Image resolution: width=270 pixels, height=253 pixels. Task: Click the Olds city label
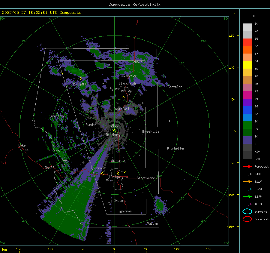114,125
